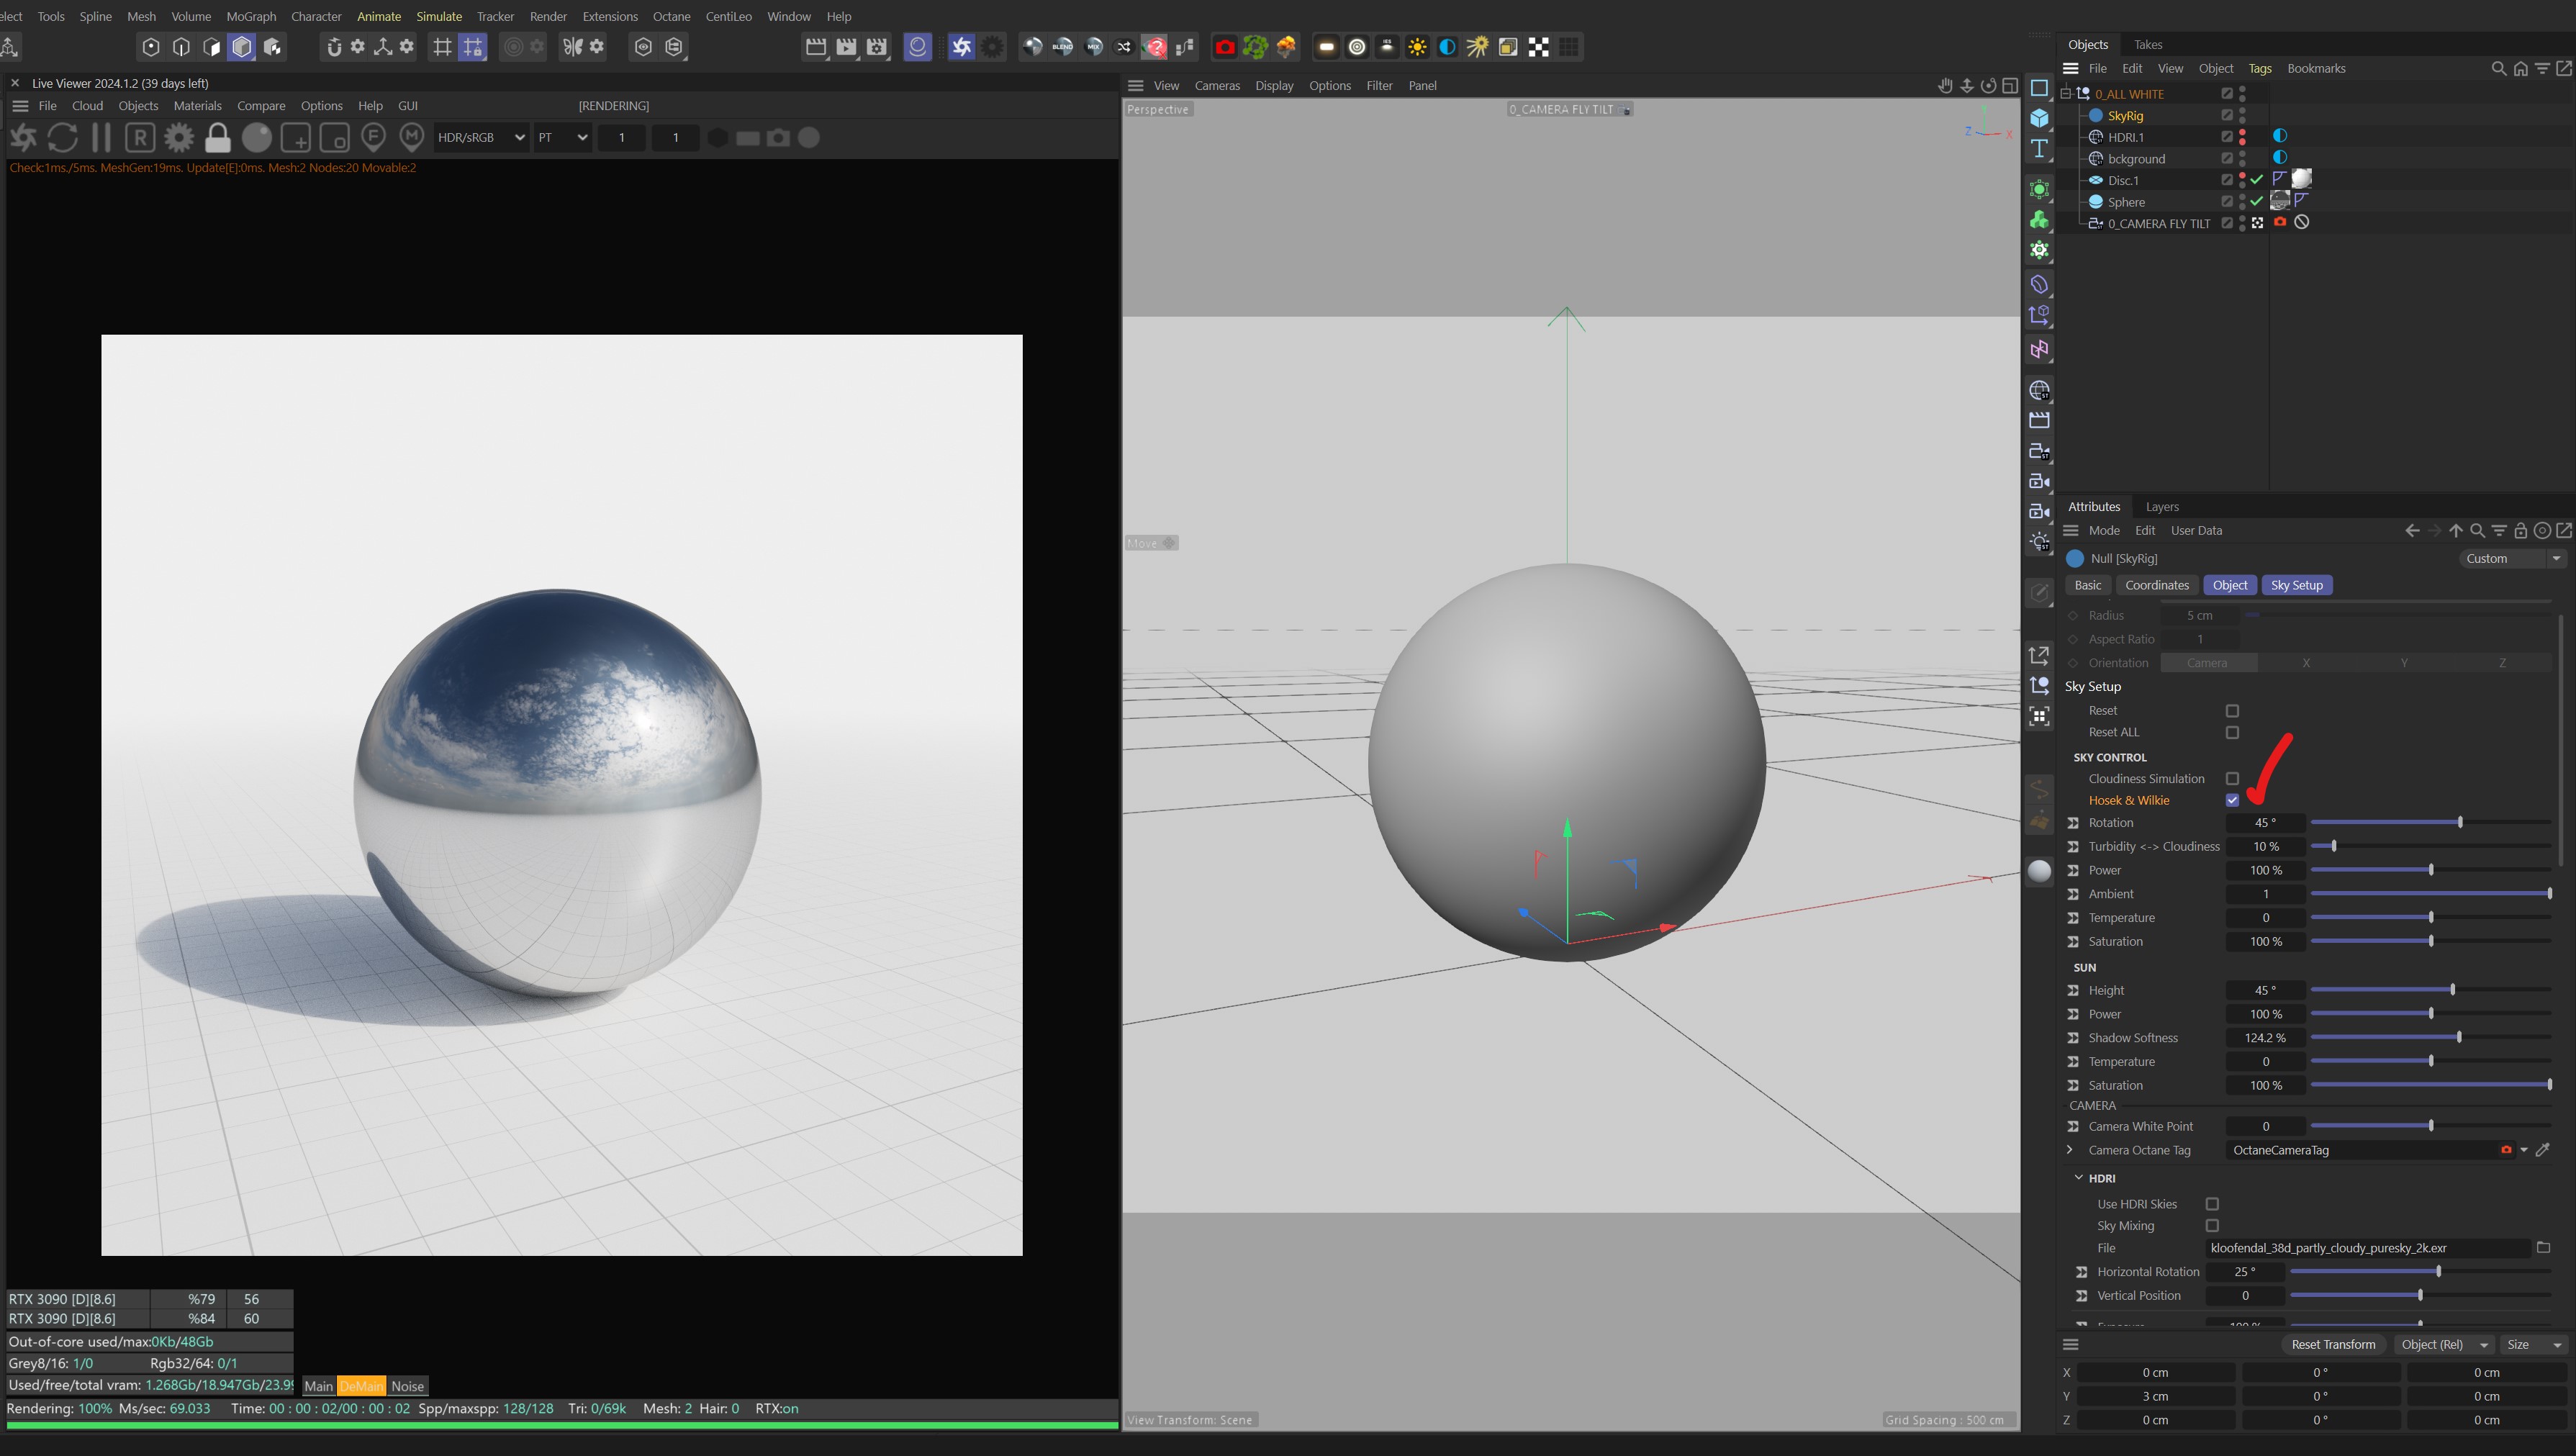The image size is (2576, 1456).
Task: Click the Render Region R icon
Action: coord(140,137)
